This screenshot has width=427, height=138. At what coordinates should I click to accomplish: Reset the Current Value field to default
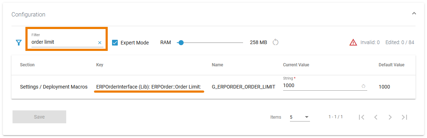[x=363, y=86]
